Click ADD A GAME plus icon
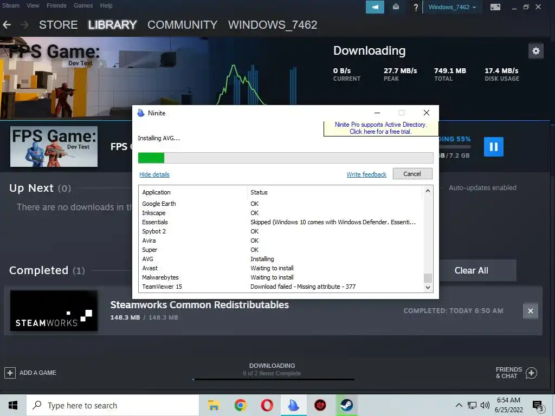Image resolution: width=555 pixels, height=416 pixels. coord(10,373)
